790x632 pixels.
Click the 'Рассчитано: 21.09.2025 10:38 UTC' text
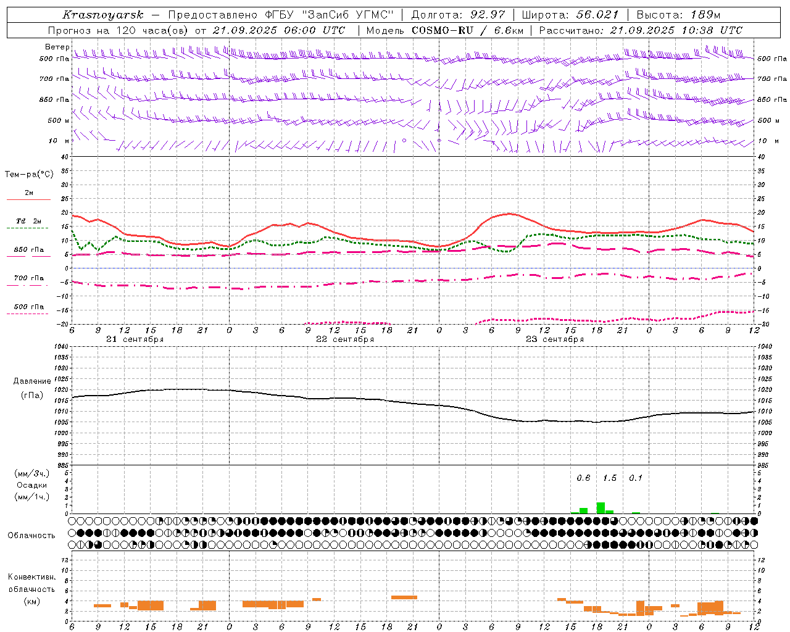(641, 30)
